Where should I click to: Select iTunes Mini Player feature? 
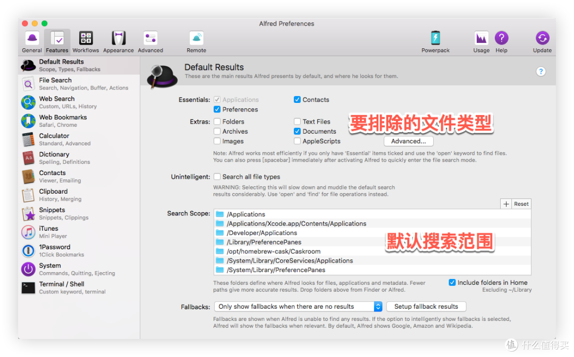coord(79,232)
